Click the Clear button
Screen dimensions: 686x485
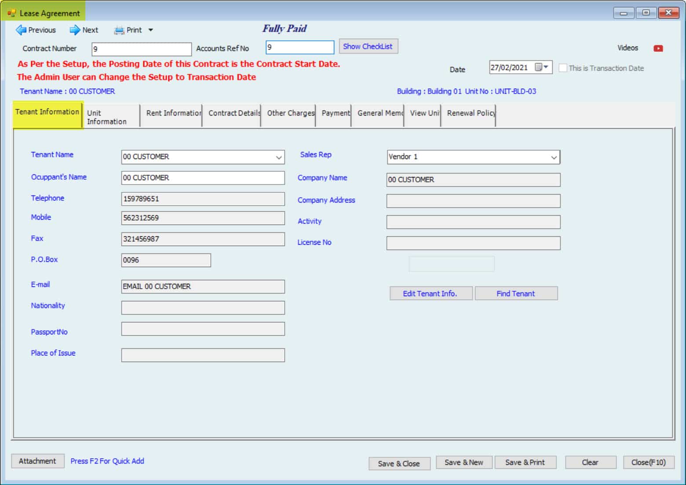pyautogui.click(x=591, y=462)
